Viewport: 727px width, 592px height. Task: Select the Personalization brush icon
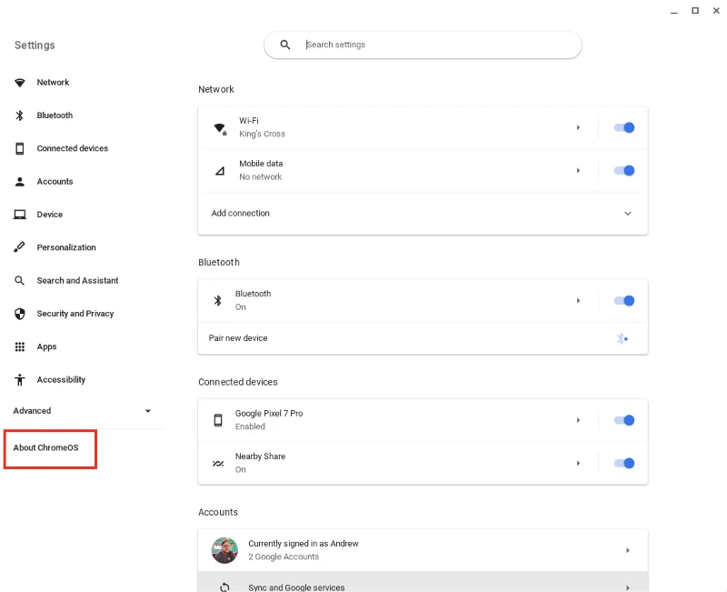[x=20, y=246]
